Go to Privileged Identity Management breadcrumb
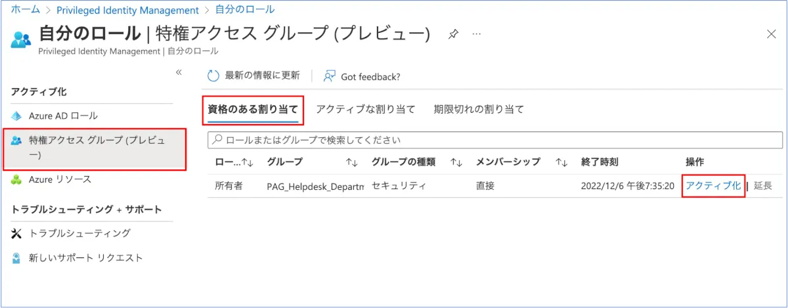This screenshot has width=788, height=308. (128, 10)
